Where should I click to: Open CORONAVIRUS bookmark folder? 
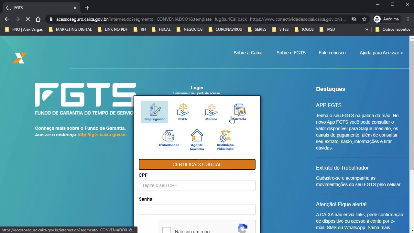tap(225, 29)
